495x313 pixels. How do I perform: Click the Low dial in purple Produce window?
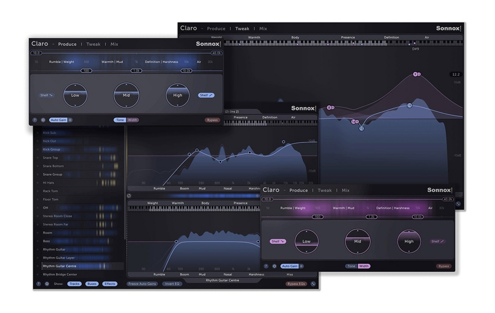click(306, 242)
